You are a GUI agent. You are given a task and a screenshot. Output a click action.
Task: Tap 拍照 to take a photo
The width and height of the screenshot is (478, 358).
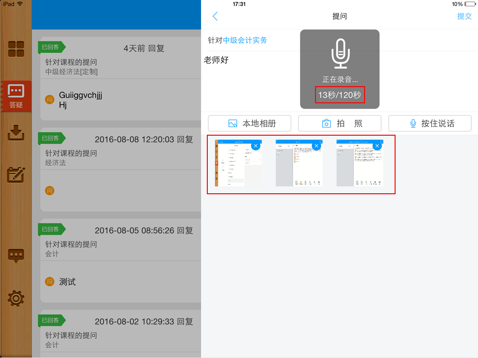click(339, 123)
